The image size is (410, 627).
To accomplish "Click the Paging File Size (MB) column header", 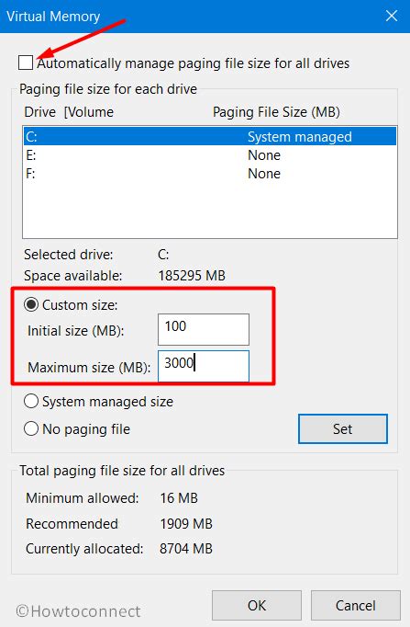I will (276, 112).
